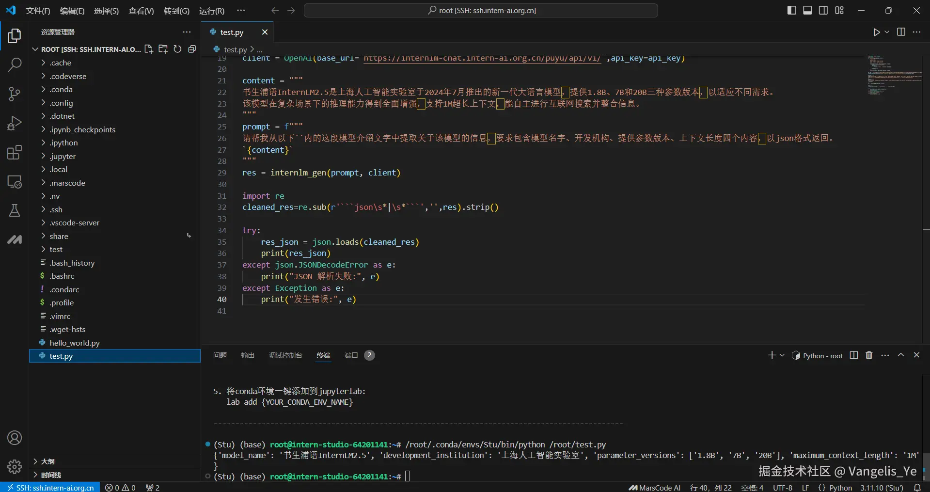This screenshot has width=930, height=492.
Task: Click the command center search box
Action: pos(481,10)
